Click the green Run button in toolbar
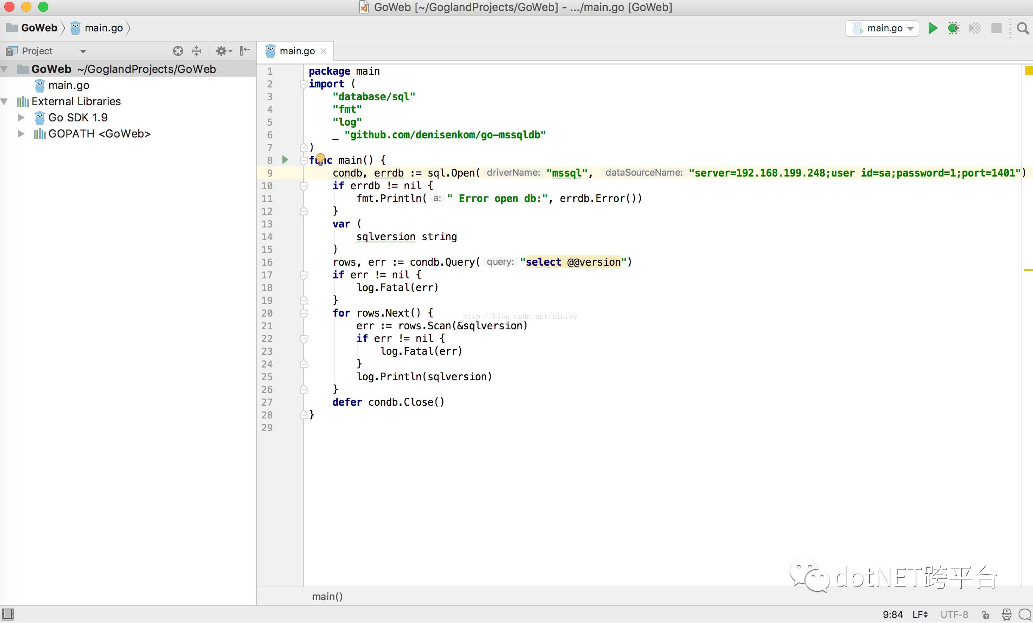Viewport: 1033px width, 623px height. point(932,28)
